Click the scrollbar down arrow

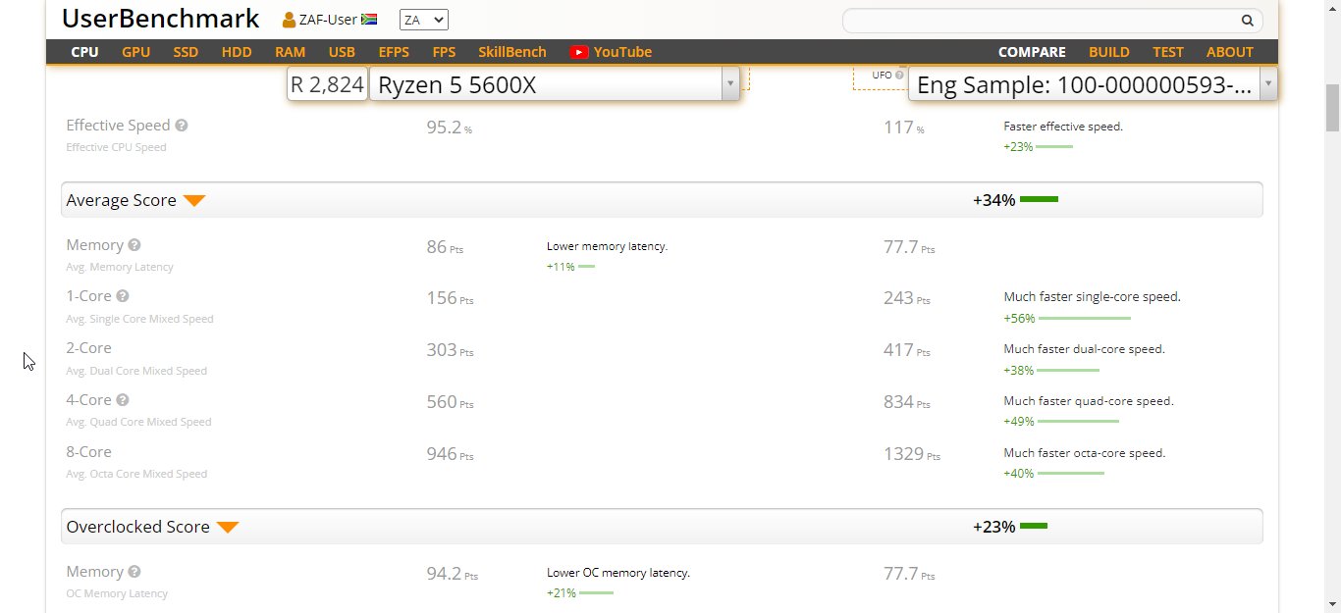1332,603
